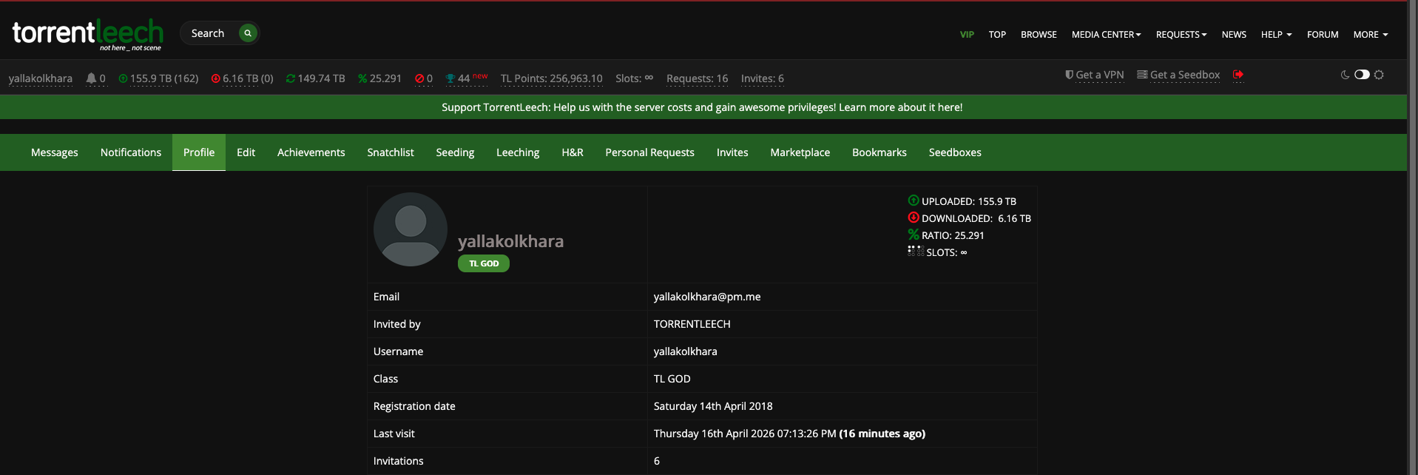The width and height of the screenshot is (1418, 475).
Task: Expand the MEDIA CENTER dropdown
Action: [1106, 35]
